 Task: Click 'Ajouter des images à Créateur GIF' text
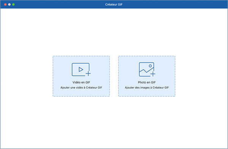point(147,88)
